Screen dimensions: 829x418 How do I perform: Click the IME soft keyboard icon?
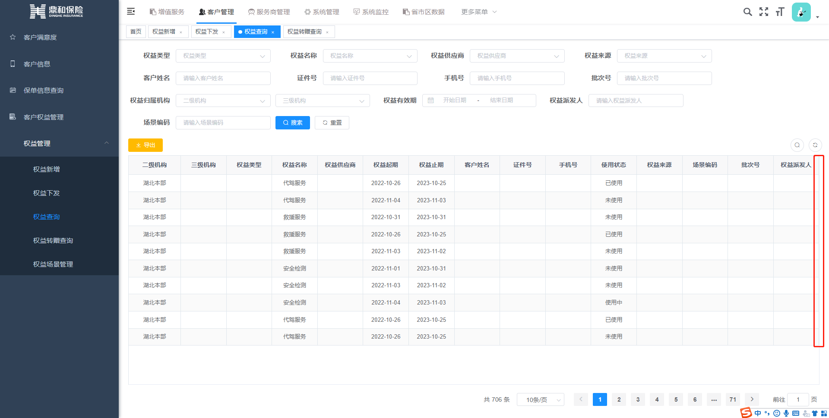[x=796, y=413]
